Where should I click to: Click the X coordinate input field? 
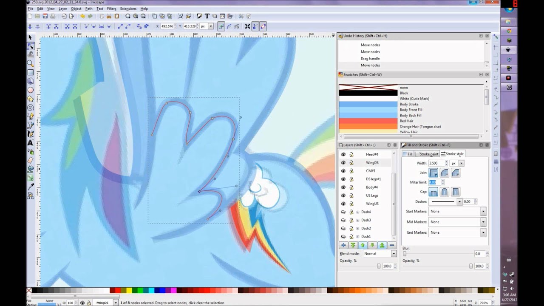tap(167, 26)
